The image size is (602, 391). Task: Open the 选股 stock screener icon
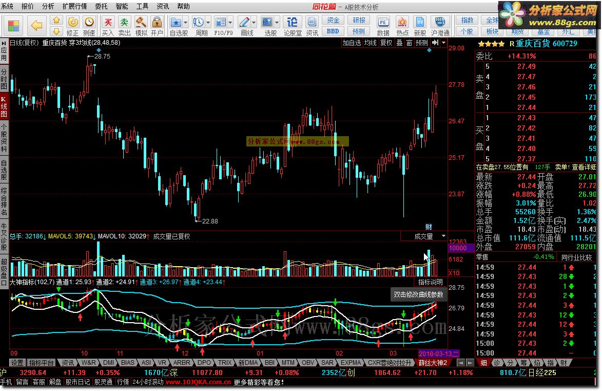point(267,22)
